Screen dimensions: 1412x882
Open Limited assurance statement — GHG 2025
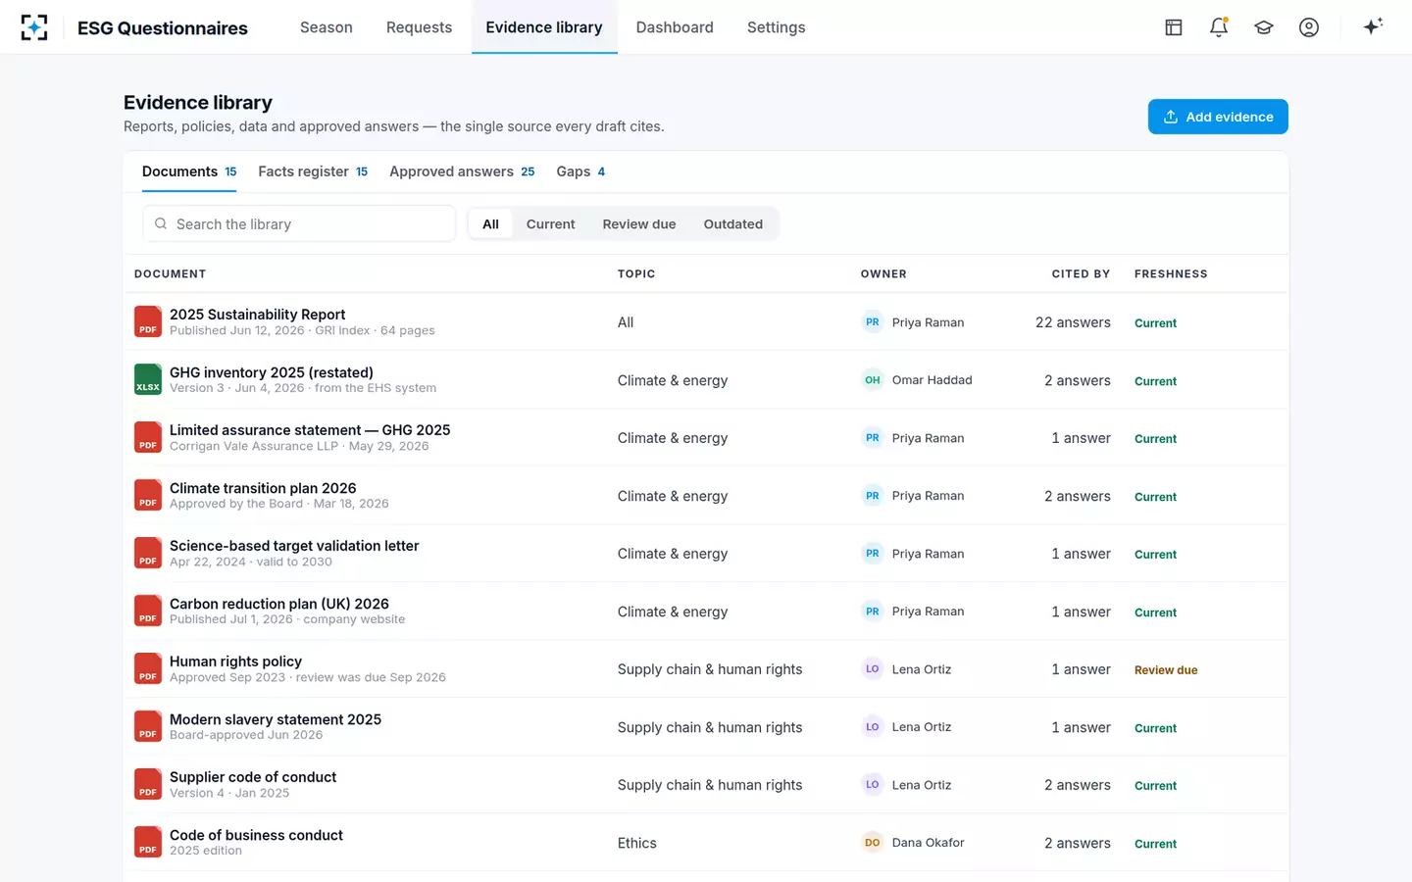310,430
